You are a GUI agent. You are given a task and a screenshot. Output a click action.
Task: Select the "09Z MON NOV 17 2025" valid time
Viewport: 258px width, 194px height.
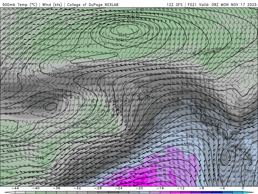(x=234, y=5)
